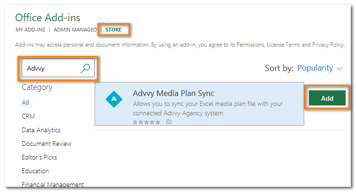Open the Sort by Popularity dropdown

tap(315, 68)
